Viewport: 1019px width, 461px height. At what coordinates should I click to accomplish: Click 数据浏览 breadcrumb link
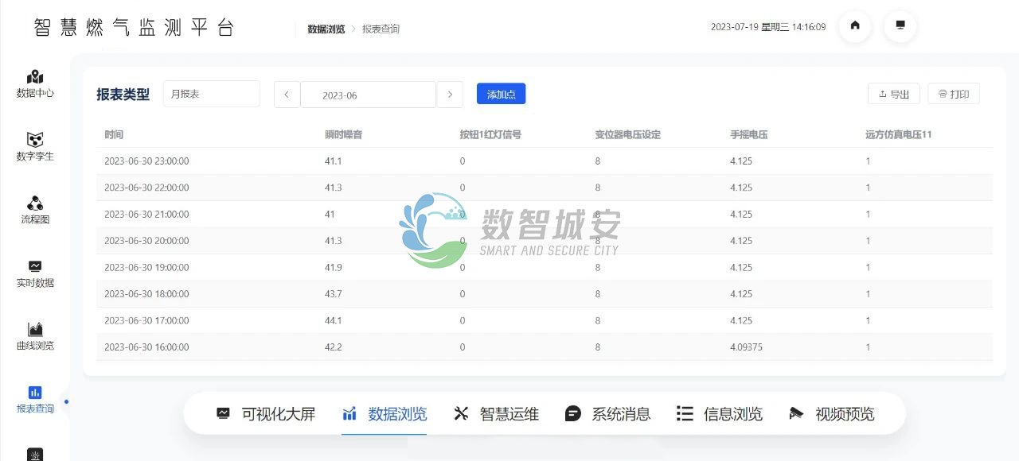pyautogui.click(x=326, y=29)
